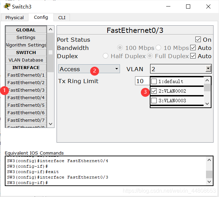Click the GLOBAL section header
The image size is (219, 197).
pyautogui.click(x=26, y=30)
